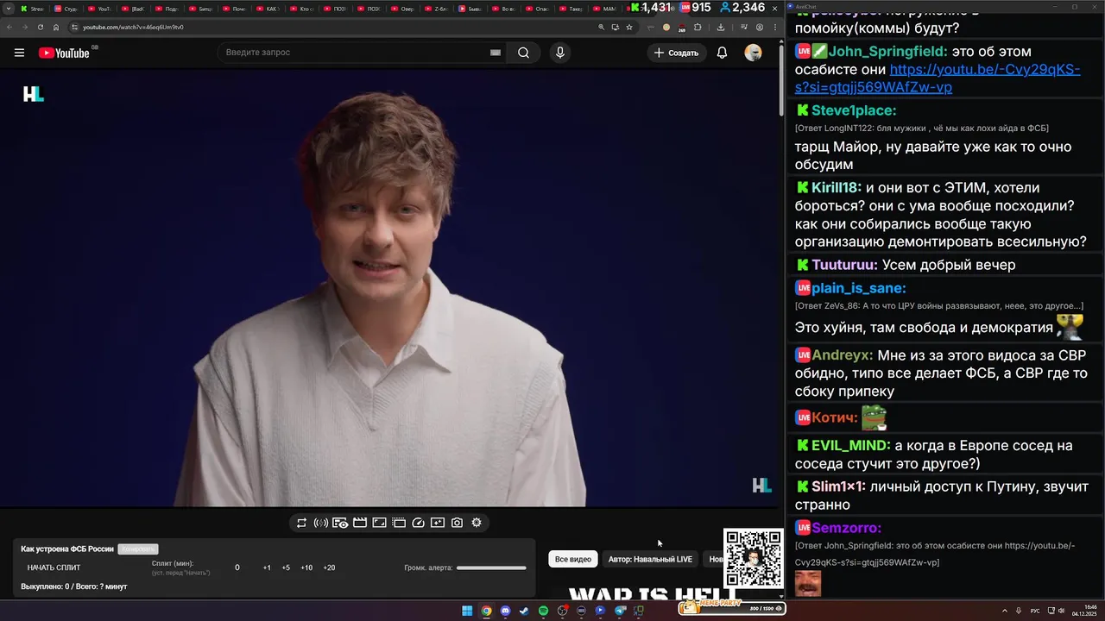This screenshot has width=1105, height=621.
Task: Open the video toolbar settings gear
Action: [x=477, y=523]
